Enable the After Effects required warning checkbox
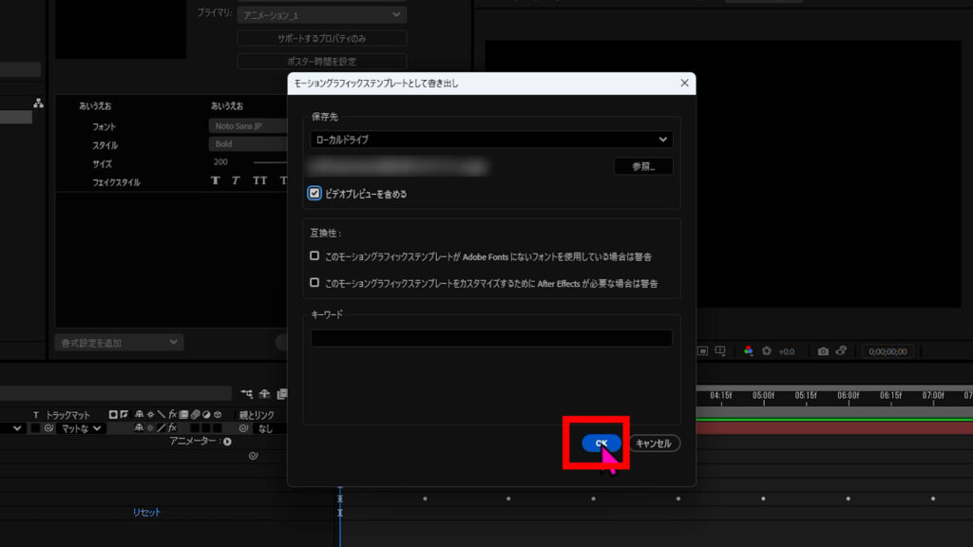The height and width of the screenshot is (547, 973). [315, 282]
